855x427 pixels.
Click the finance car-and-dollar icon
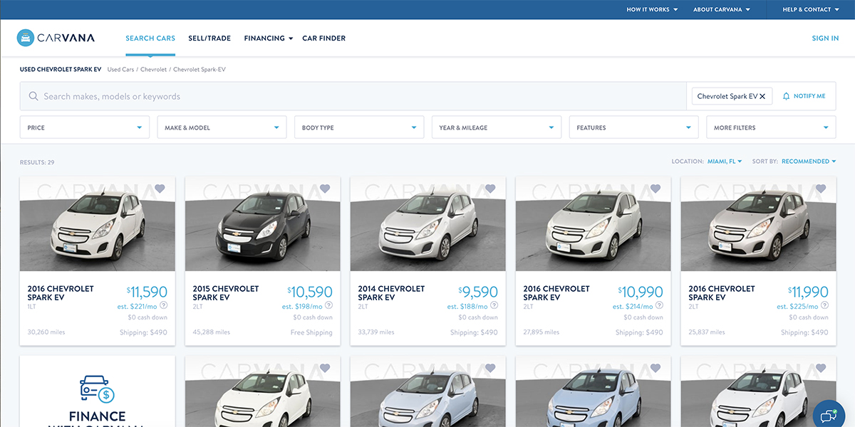[x=98, y=389]
